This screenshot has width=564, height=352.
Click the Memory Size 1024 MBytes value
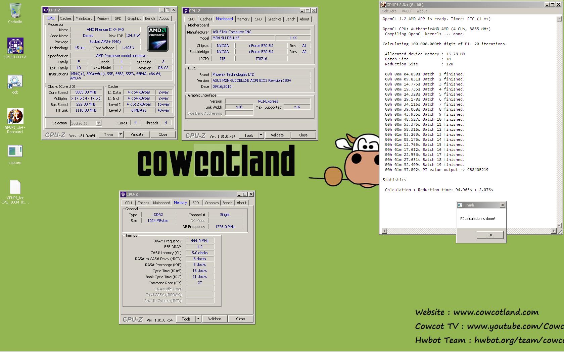coord(158,221)
